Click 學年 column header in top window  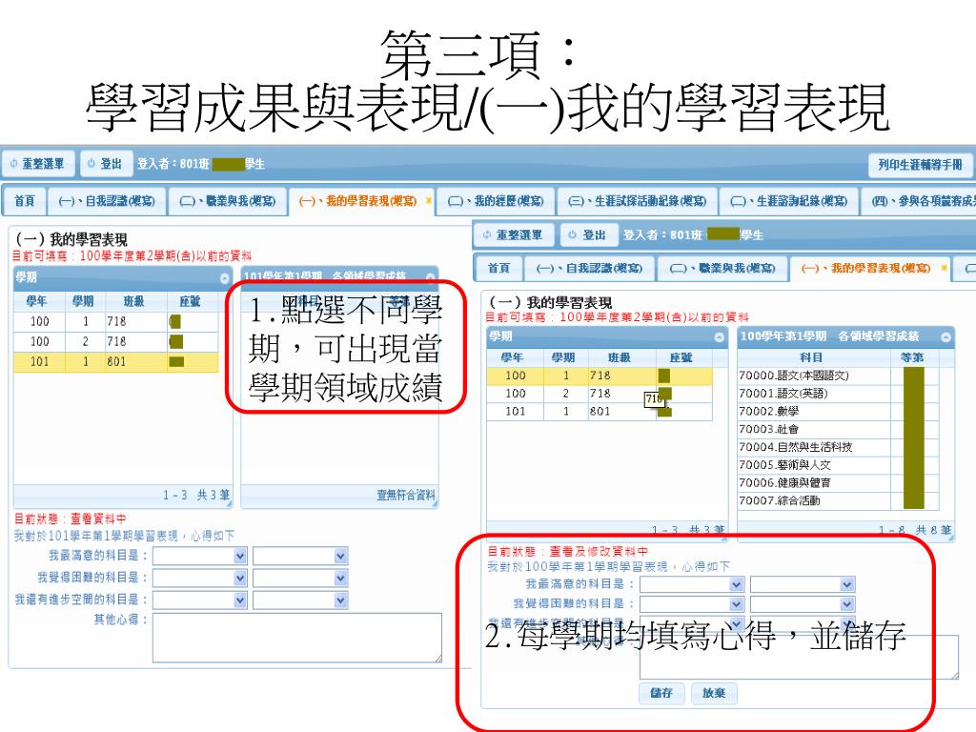[x=37, y=301]
